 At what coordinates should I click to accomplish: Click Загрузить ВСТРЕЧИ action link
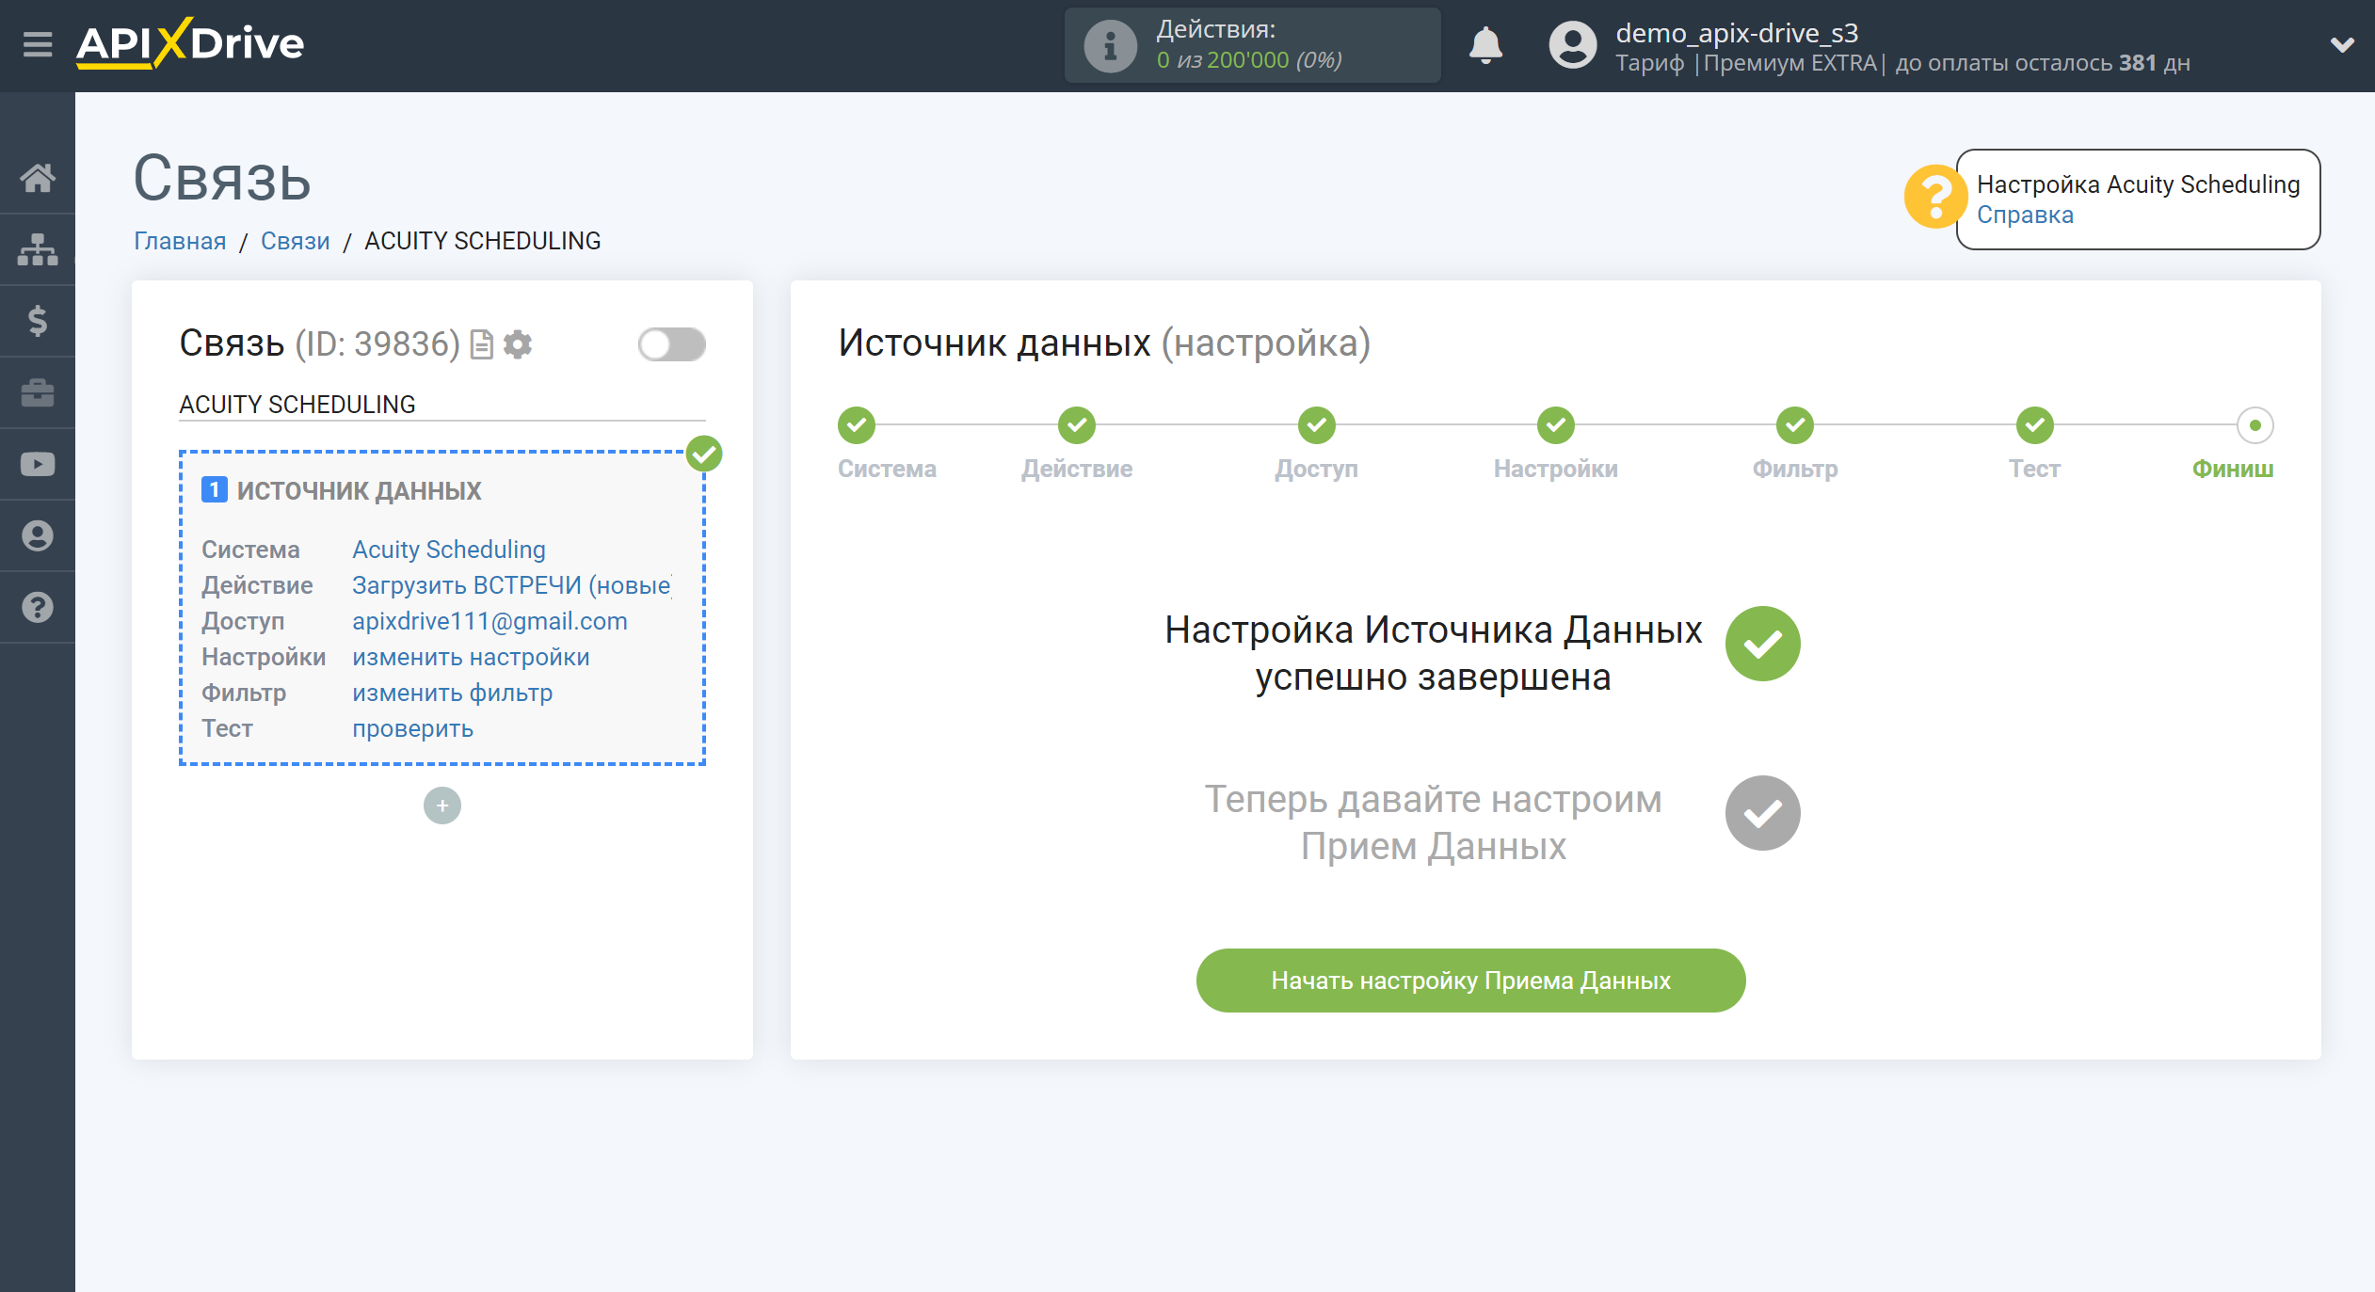[511, 585]
